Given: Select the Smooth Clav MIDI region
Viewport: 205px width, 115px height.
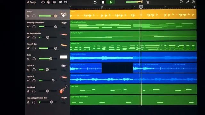Looking at the screenshot, I should coord(133,47).
